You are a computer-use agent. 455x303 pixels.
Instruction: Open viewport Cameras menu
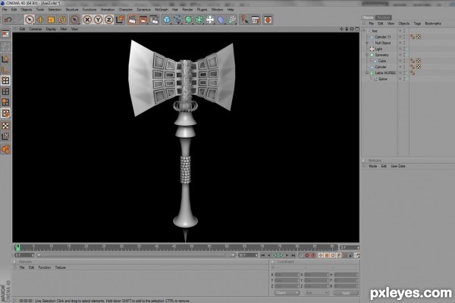pyautogui.click(x=36, y=29)
